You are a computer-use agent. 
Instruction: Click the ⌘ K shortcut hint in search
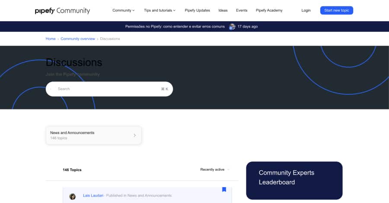coord(165,89)
